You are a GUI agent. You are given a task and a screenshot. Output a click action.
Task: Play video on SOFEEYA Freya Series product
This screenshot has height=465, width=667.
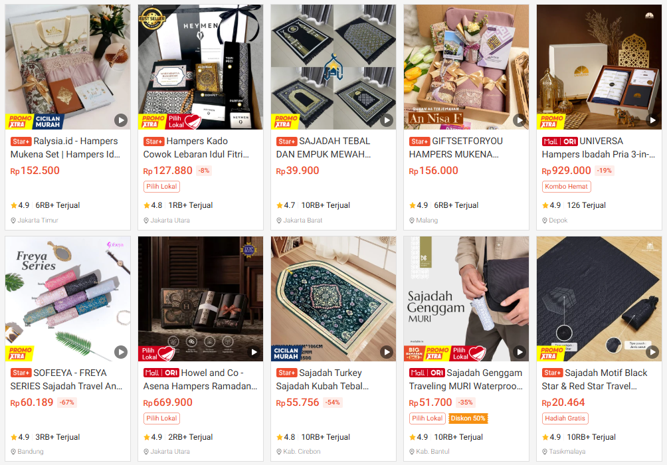(121, 352)
